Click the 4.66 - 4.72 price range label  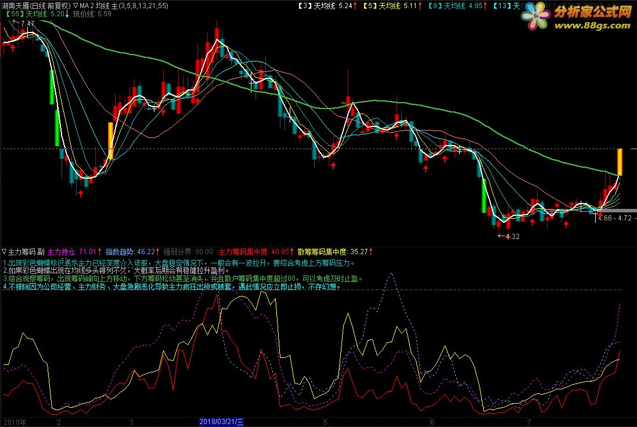(x=615, y=218)
